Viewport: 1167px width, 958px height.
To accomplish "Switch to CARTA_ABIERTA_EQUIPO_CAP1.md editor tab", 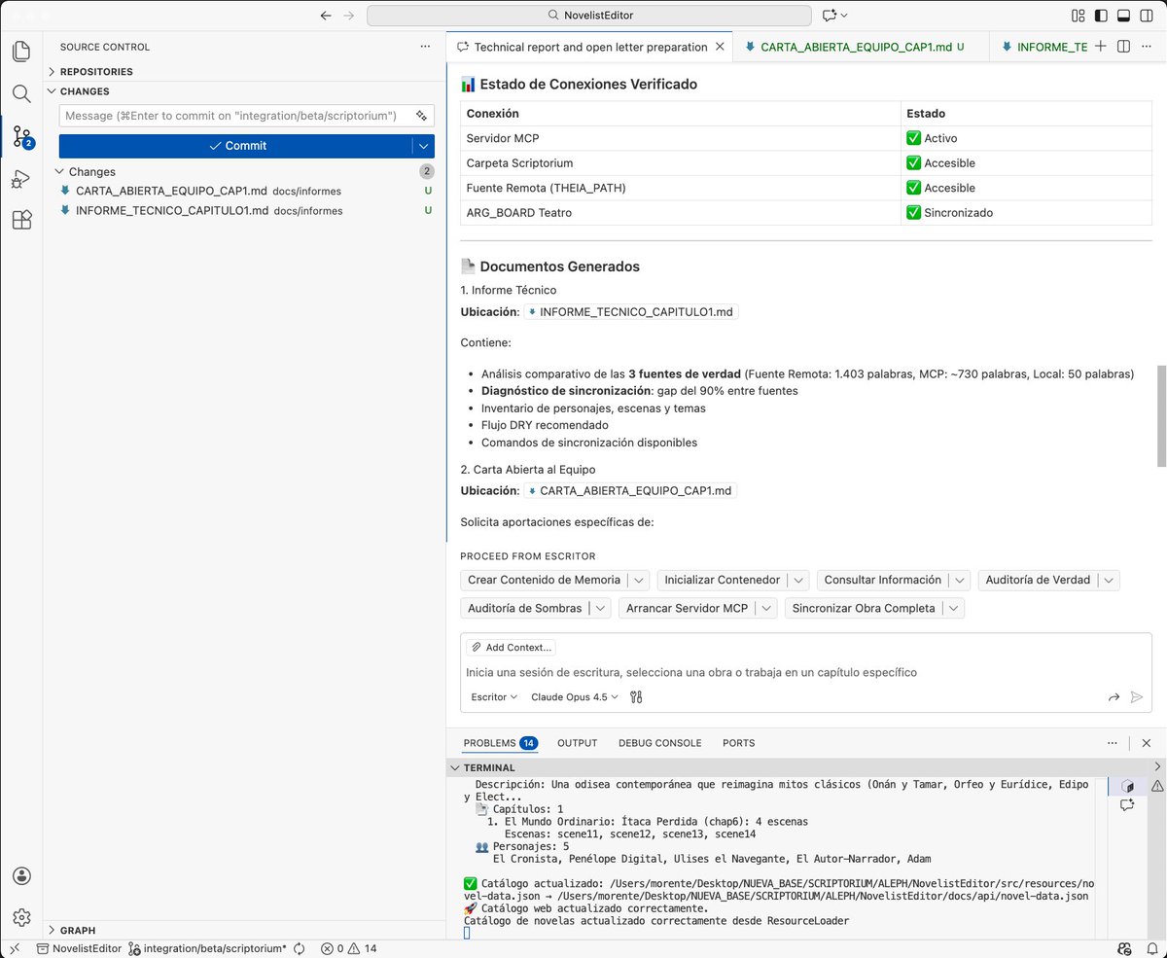I will [x=855, y=47].
